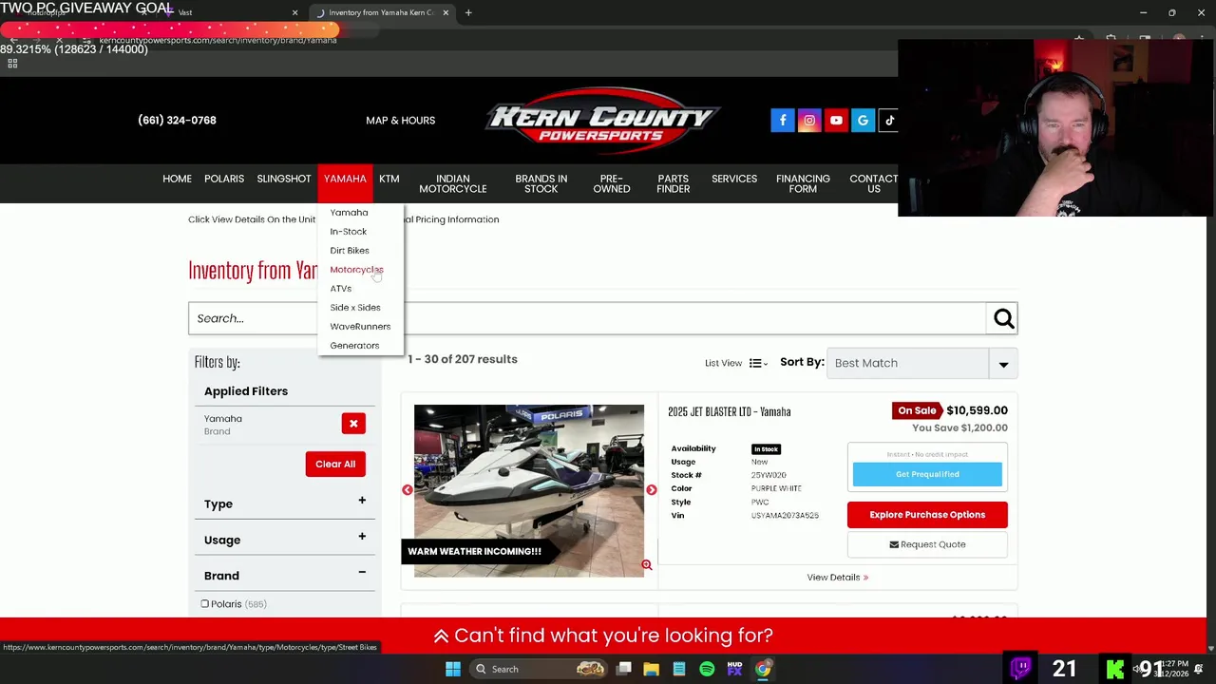This screenshot has height=684, width=1216.
Task: Open the SLINGSHOT nav menu
Action: [x=284, y=179]
